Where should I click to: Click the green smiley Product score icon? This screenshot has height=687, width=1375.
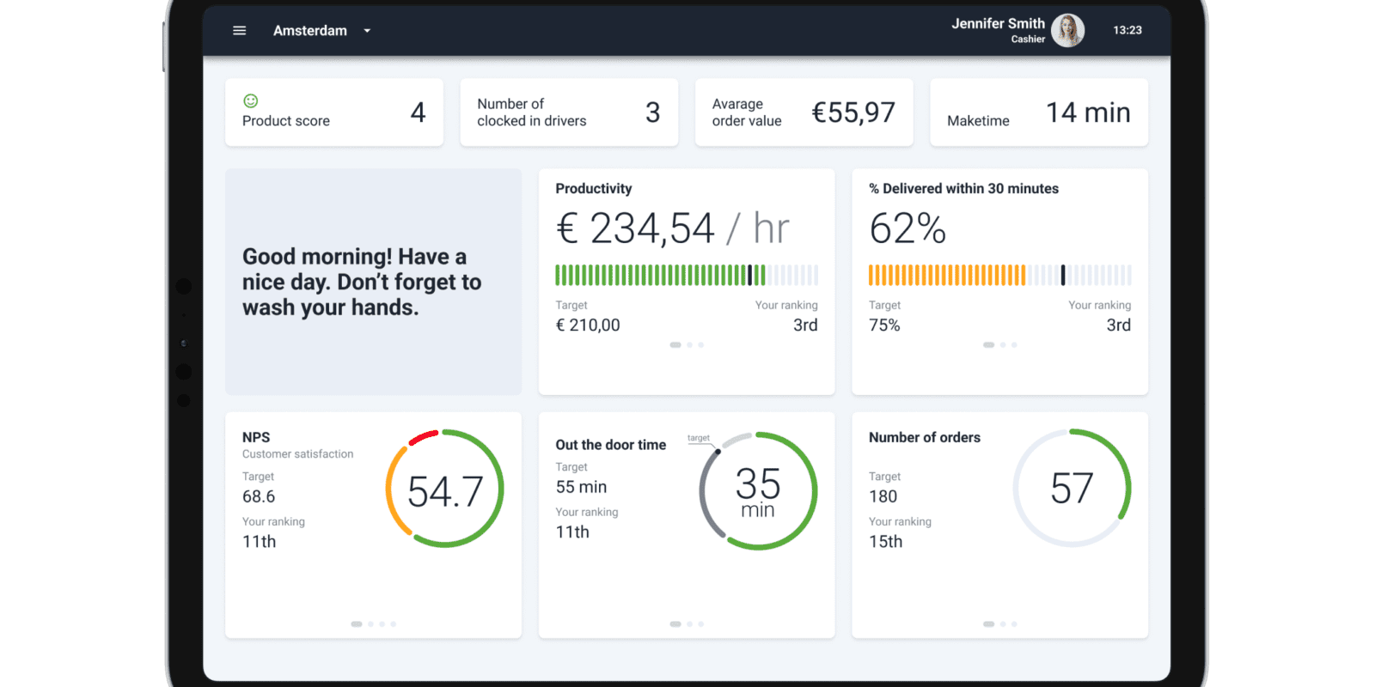(251, 101)
